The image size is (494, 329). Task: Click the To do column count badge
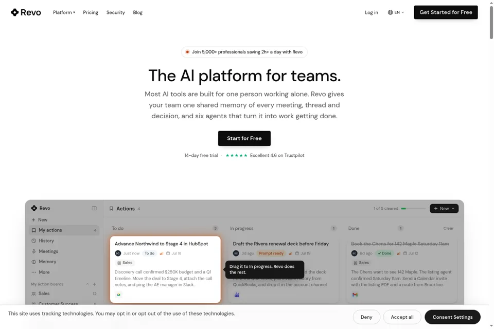pyautogui.click(x=215, y=228)
